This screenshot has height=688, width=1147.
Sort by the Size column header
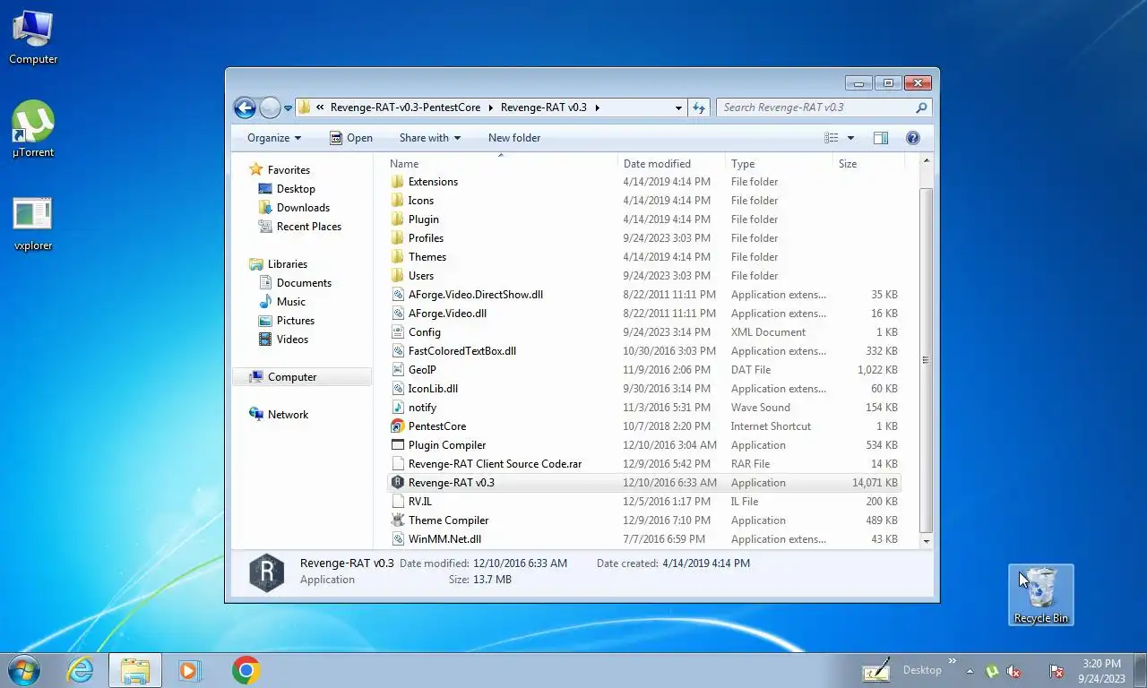pyautogui.click(x=868, y=164)
